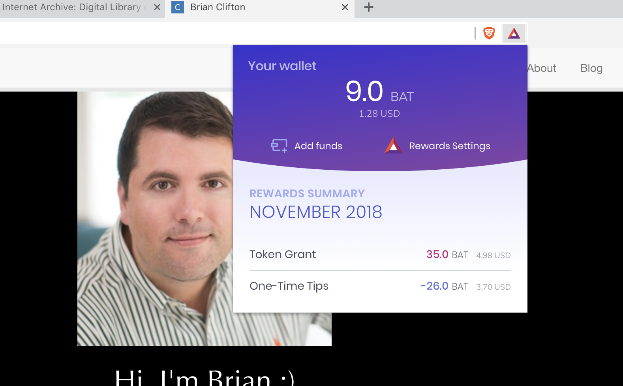Click the Rewards Settings BAT triangle icon
Image resolution: width=623 pixels, height=386 pixels.
click(393, 146)
